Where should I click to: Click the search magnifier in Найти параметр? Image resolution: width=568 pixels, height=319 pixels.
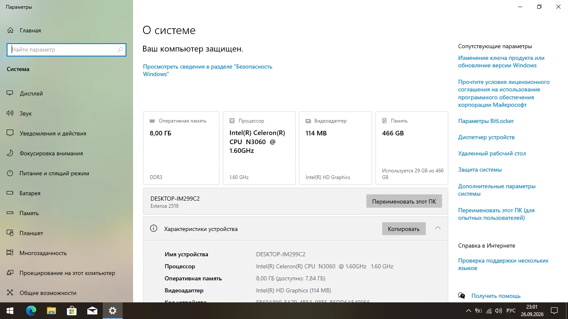[120, 50]
